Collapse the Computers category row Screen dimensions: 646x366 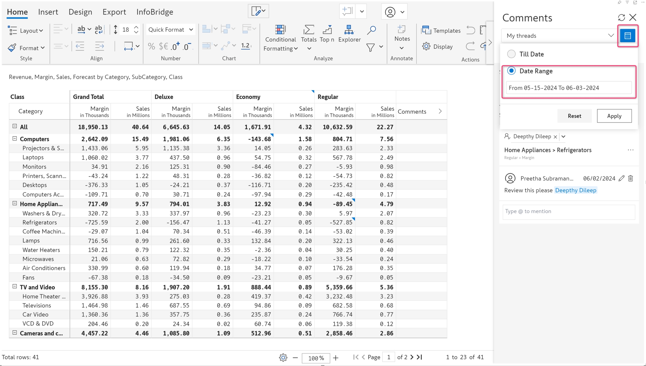15,139
